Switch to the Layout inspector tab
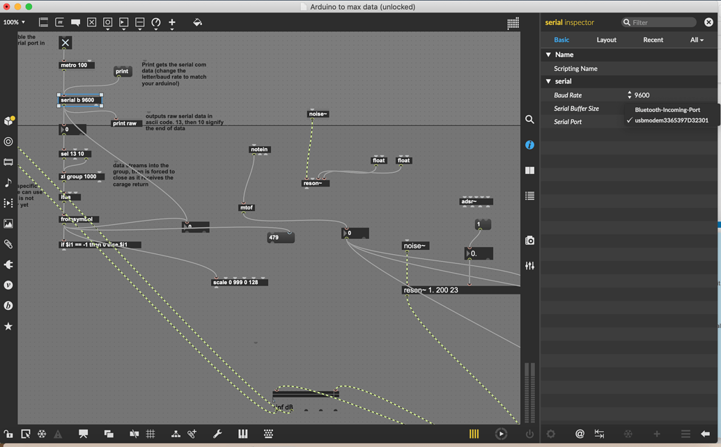 pos(607,40)
